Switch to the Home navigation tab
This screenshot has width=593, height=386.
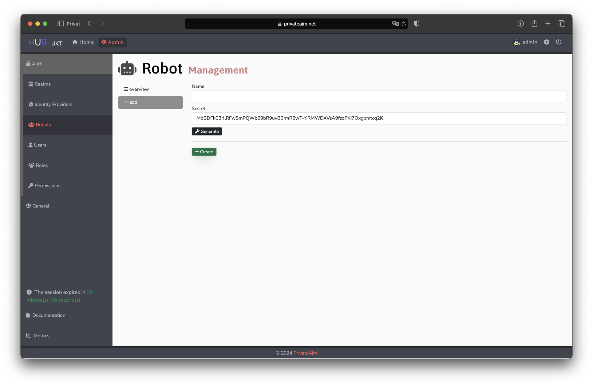[x=83, y=42]
